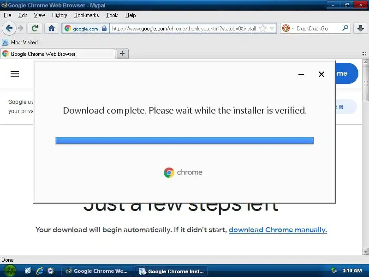Screen dimensions: 369x277
Task: Click the download Chrome manually link
Action: (278, 229)
